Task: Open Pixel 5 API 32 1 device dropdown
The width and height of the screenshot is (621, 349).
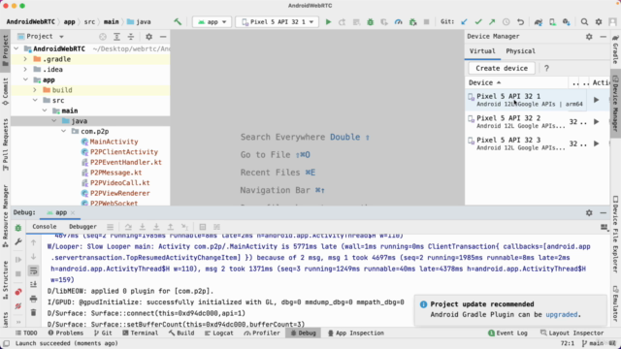Action: (x=277, y=21)
